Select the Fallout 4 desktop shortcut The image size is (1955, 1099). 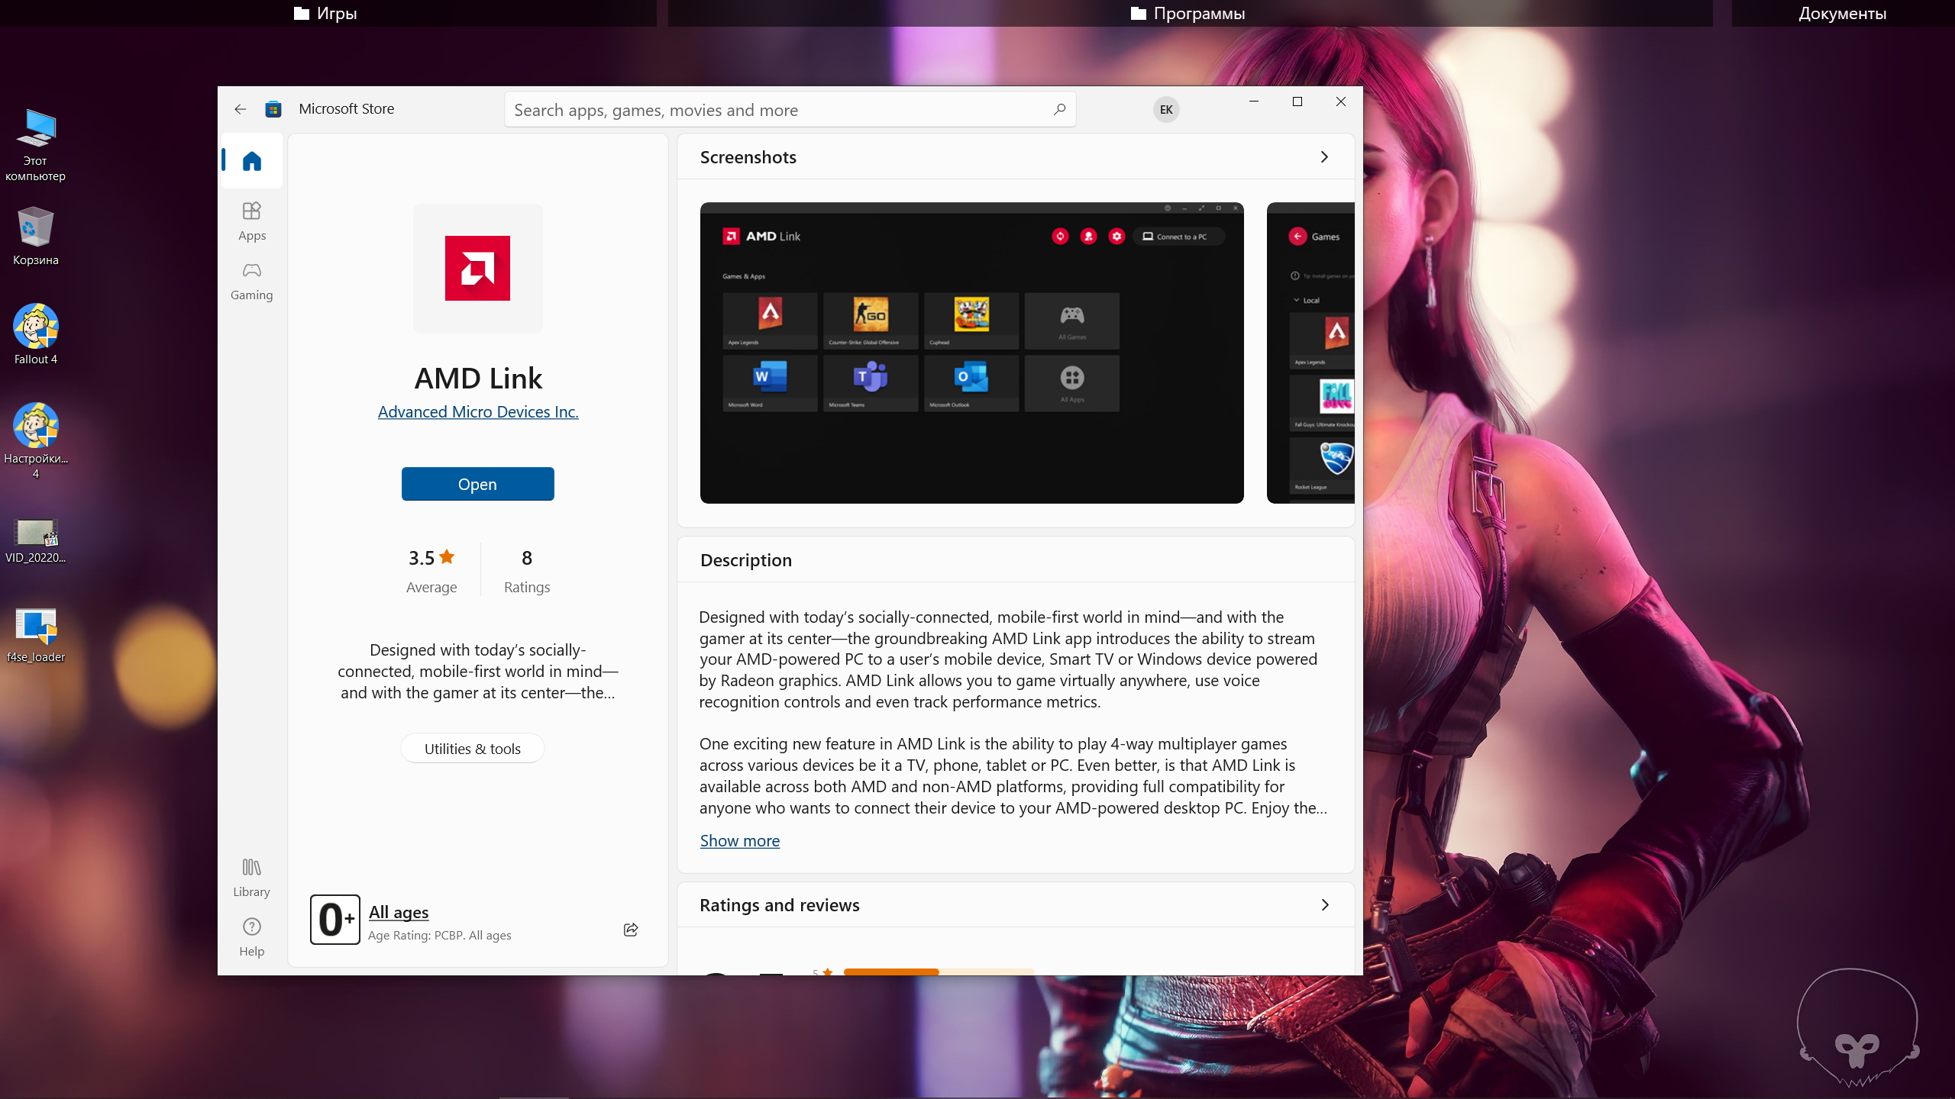[x=35, y=334]
